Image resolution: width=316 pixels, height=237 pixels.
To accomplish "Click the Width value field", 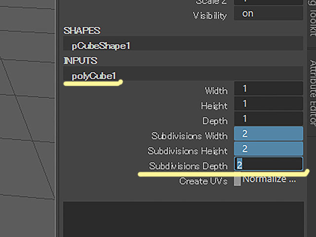I will point(269,88).
